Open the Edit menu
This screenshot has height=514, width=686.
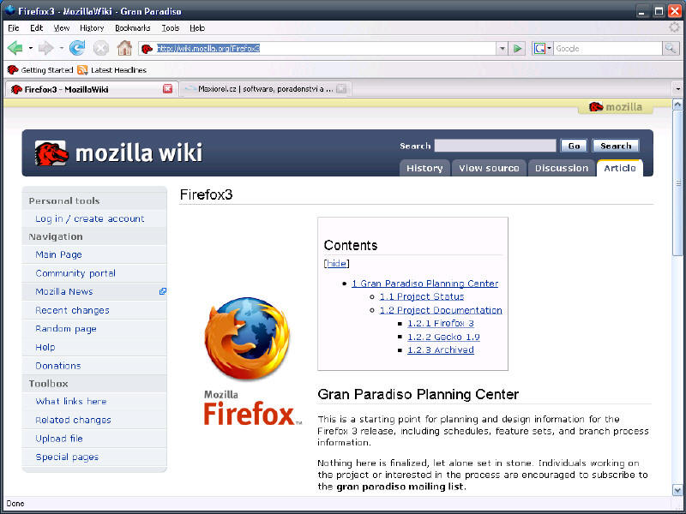click(36, 28)
